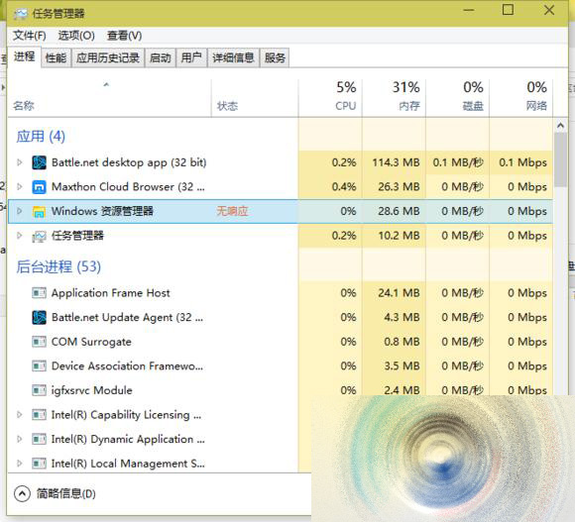This screenshot has height=522, width=575.
Task: Click the 0.8 MB memory value
Action: tap(402, 342)
